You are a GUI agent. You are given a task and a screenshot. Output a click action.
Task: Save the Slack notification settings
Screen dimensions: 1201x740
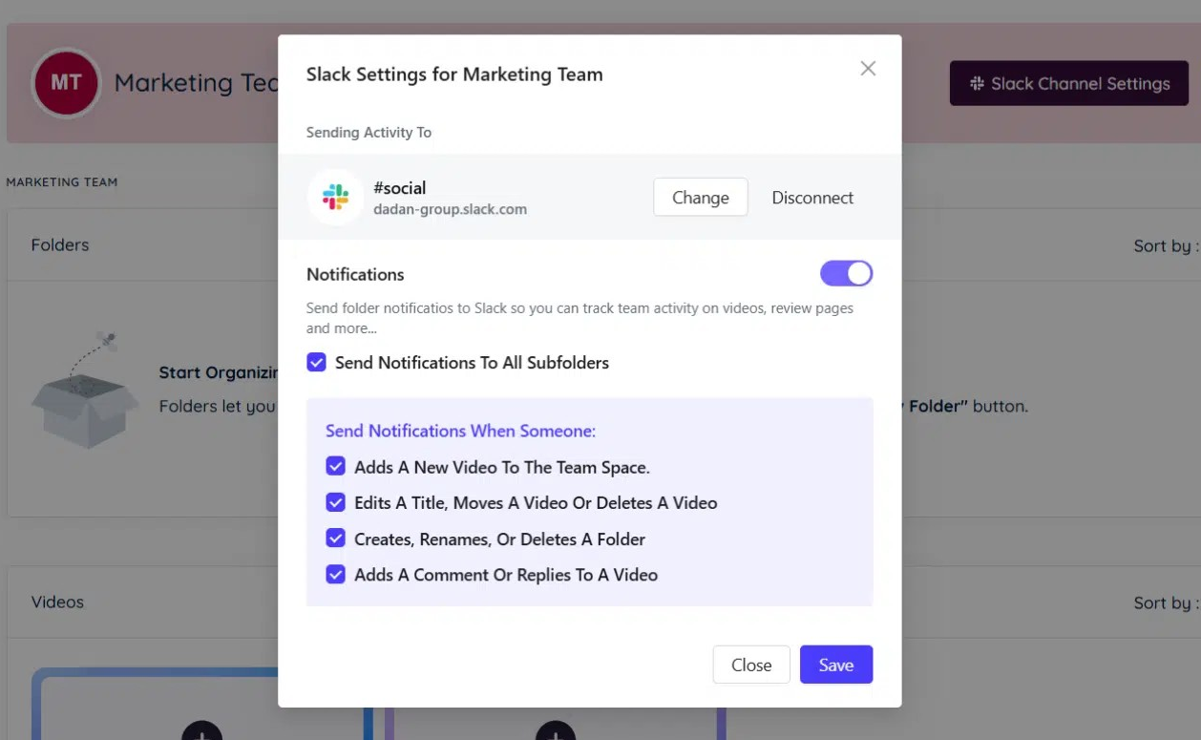(x=835, y=664)
